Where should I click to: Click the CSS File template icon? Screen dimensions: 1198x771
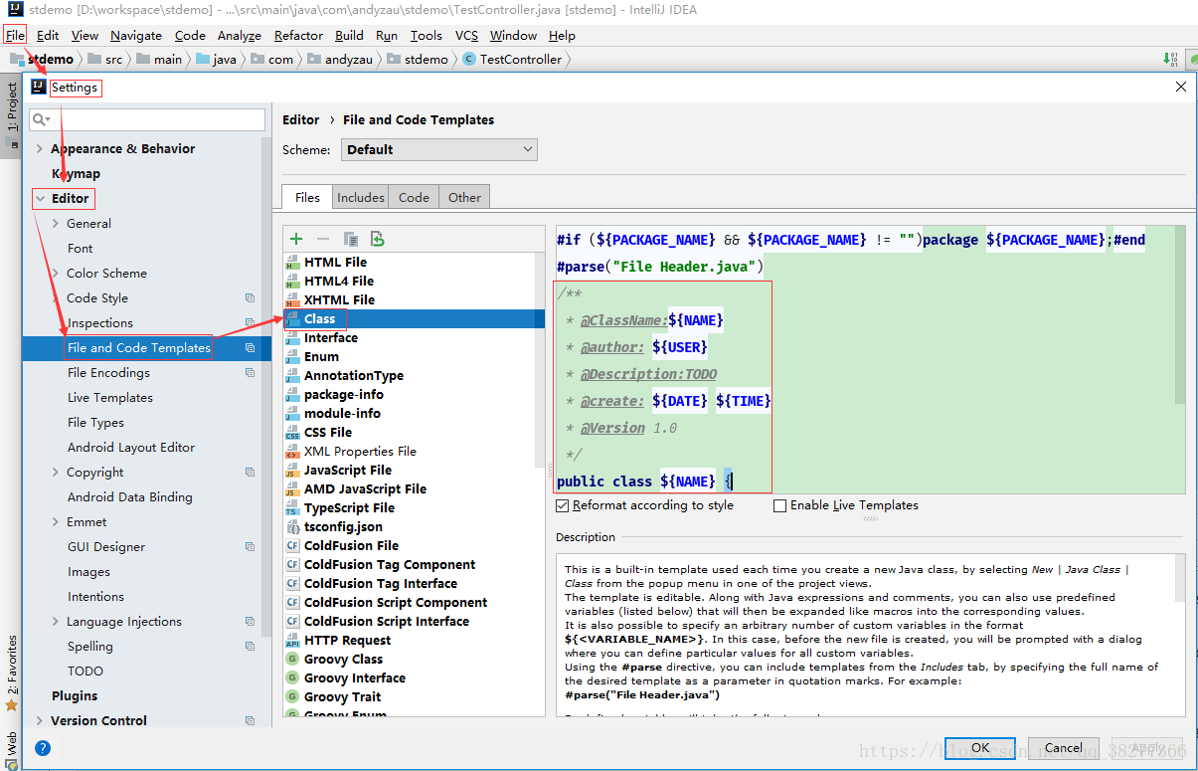coord(292,433)
